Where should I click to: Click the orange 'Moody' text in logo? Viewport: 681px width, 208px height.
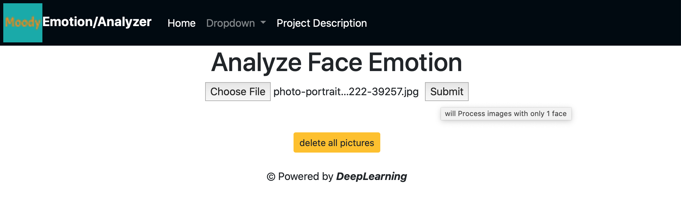23,22
